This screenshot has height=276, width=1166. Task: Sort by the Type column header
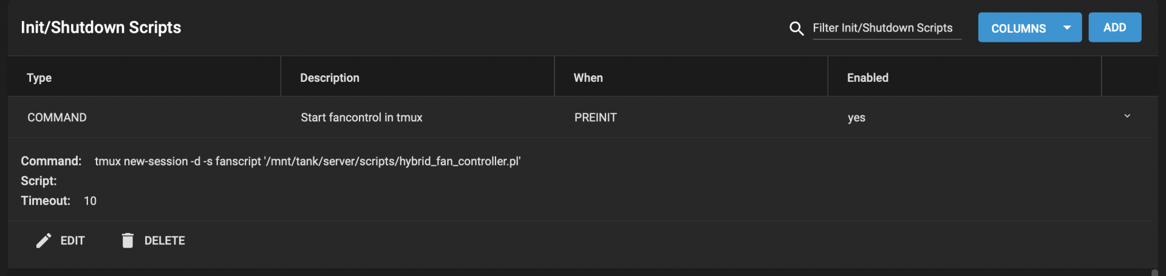39,78
